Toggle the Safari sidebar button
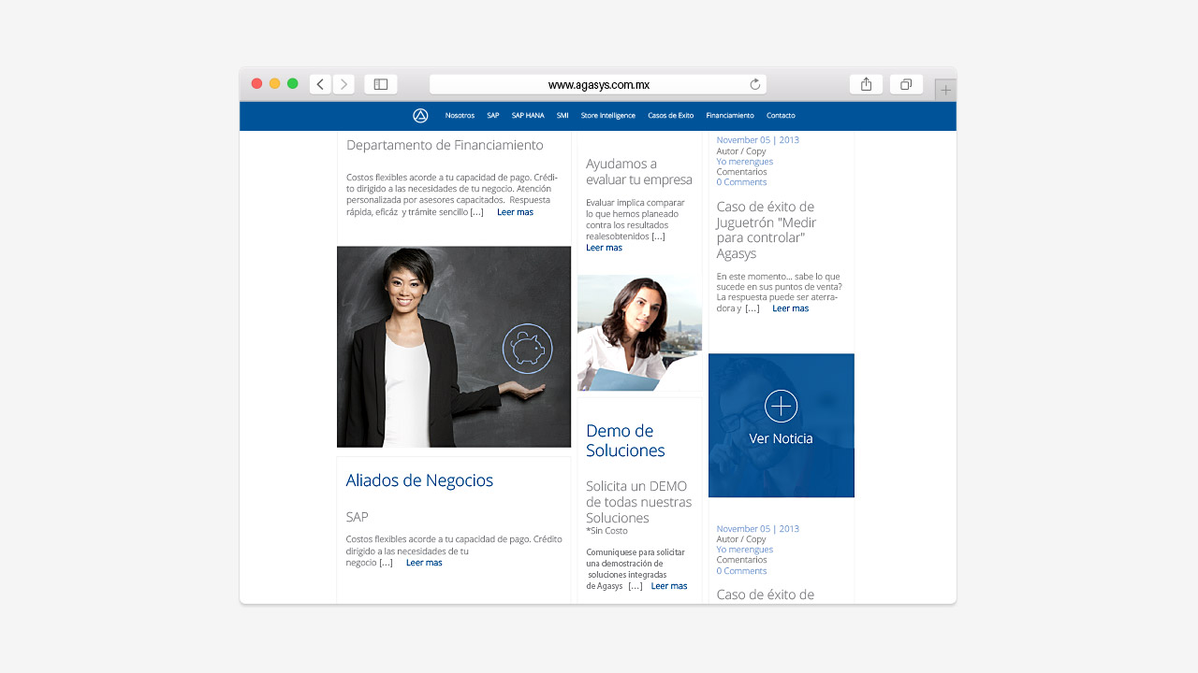This screenshot has height=673, width=1198. [381, 84]
